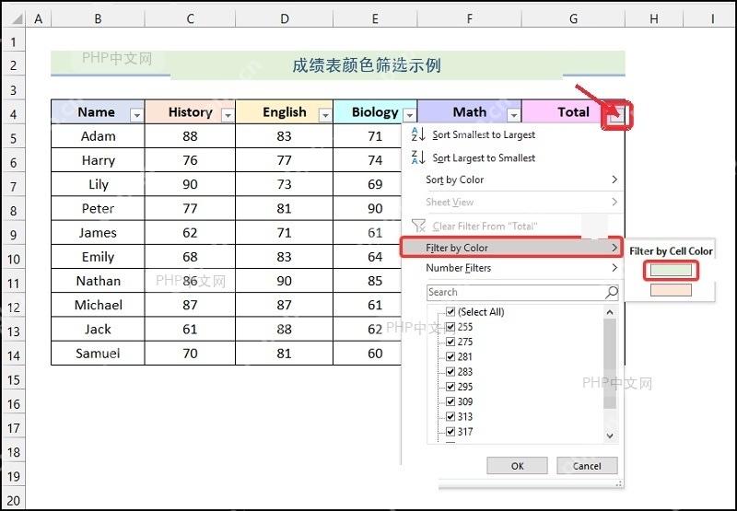Image resolution: width=737 pixels, height=511 pixels.
Task: Click the filter menu resize grip dots
Action: [x=618, y=483]
